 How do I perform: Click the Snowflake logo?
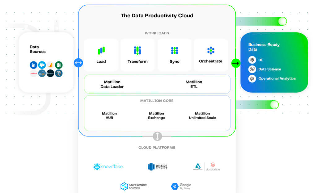(x=108, y=167)
